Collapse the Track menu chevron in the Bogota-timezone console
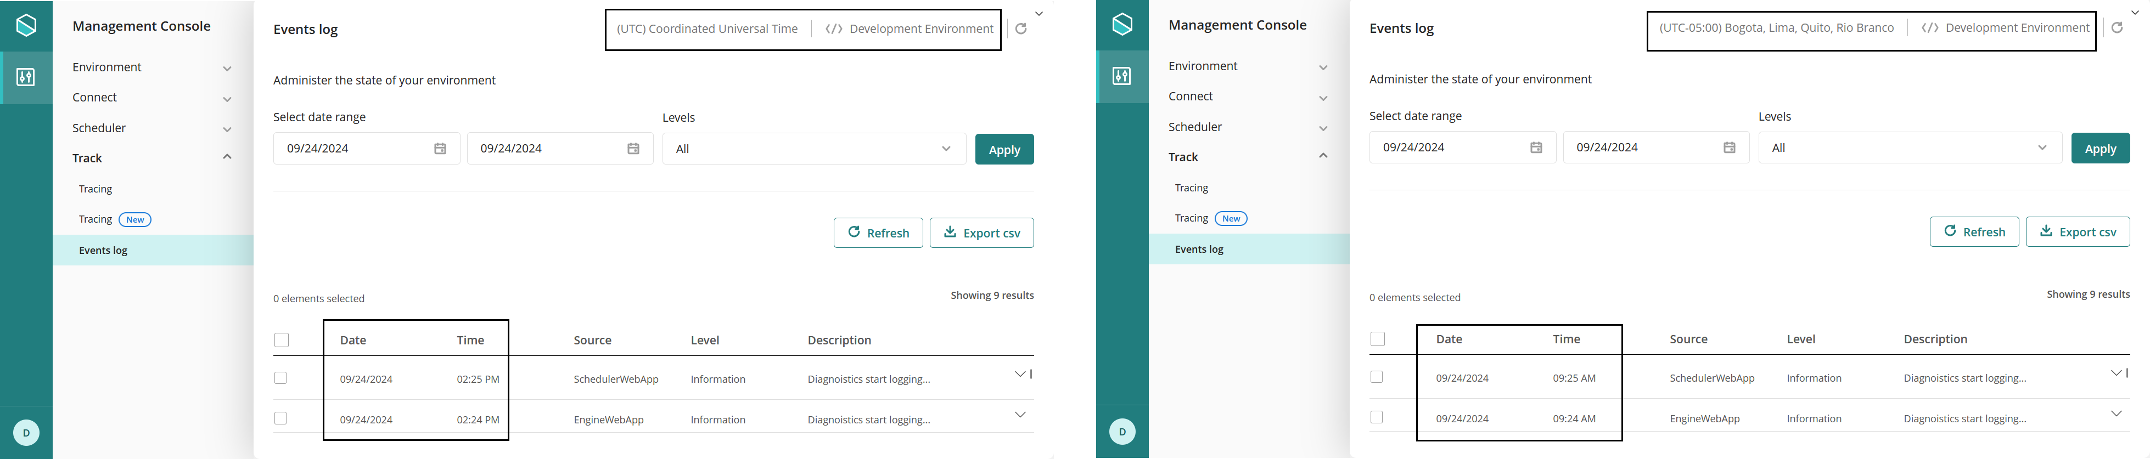 (1323, 155)
